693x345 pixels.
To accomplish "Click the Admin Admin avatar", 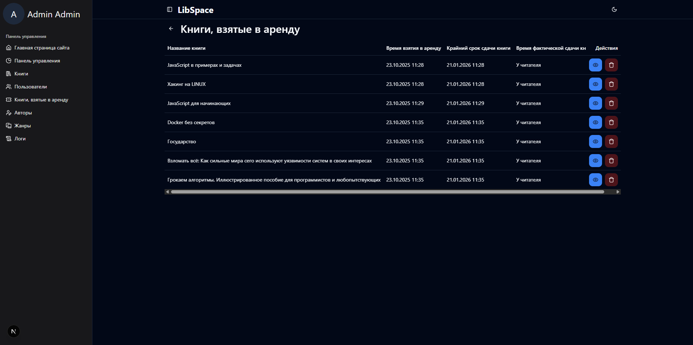I will pyautogui.click(x=14, y=14).
